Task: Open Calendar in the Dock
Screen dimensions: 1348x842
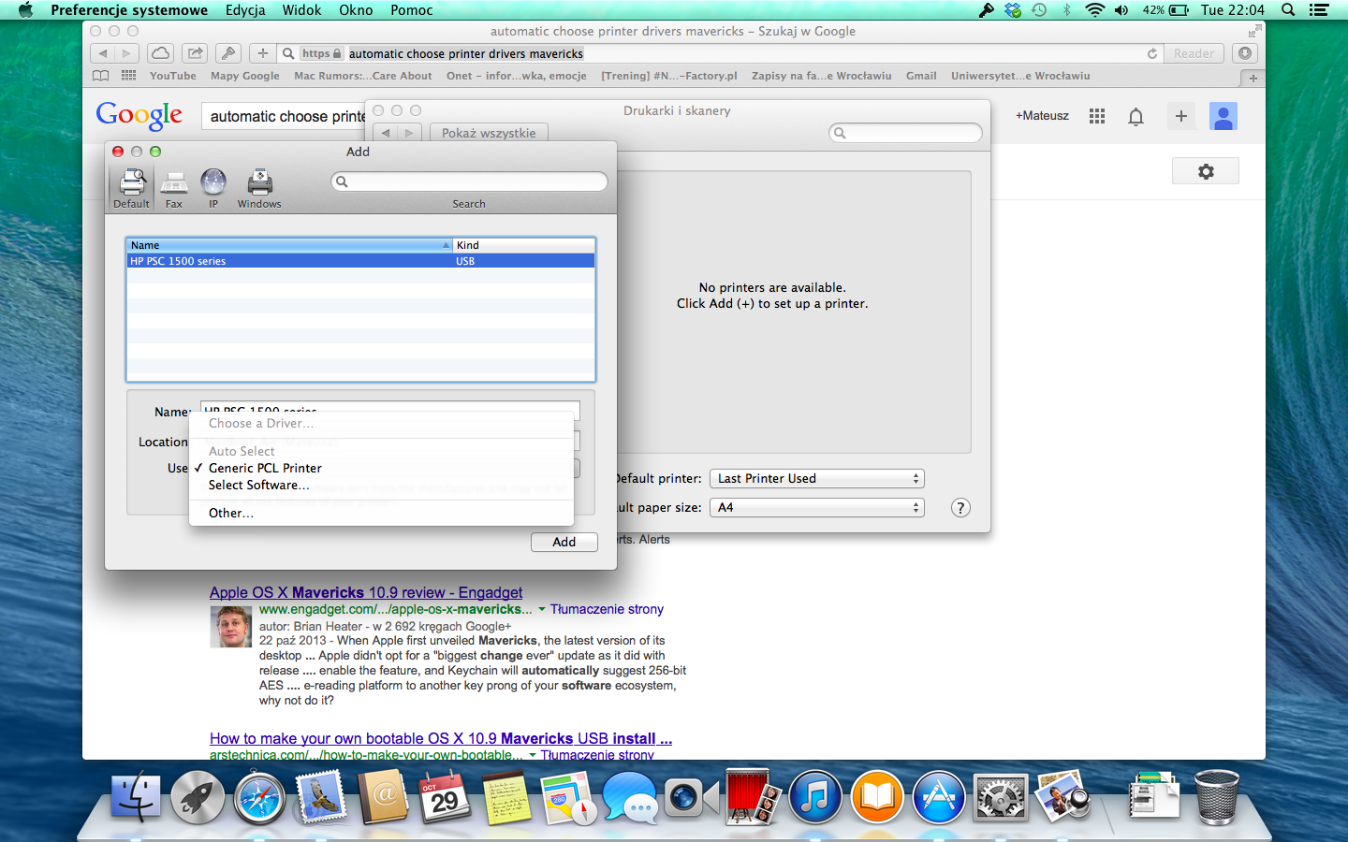Action: click(444, 797)
